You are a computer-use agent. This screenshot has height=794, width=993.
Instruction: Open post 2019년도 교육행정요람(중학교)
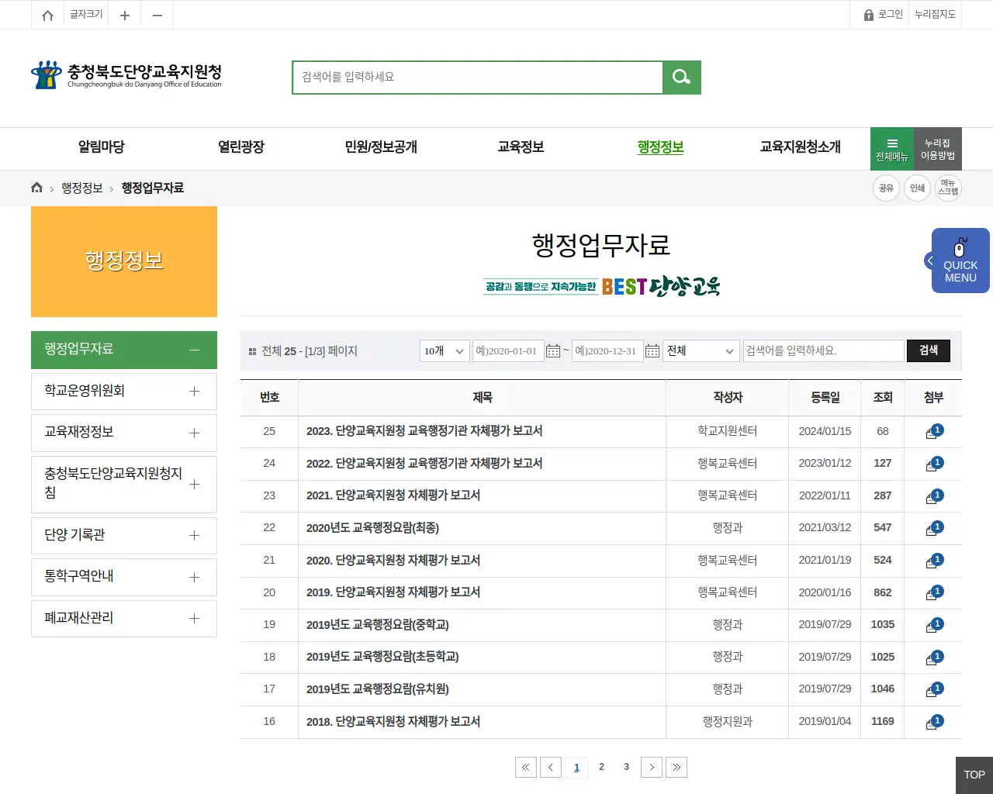(377, 625)
